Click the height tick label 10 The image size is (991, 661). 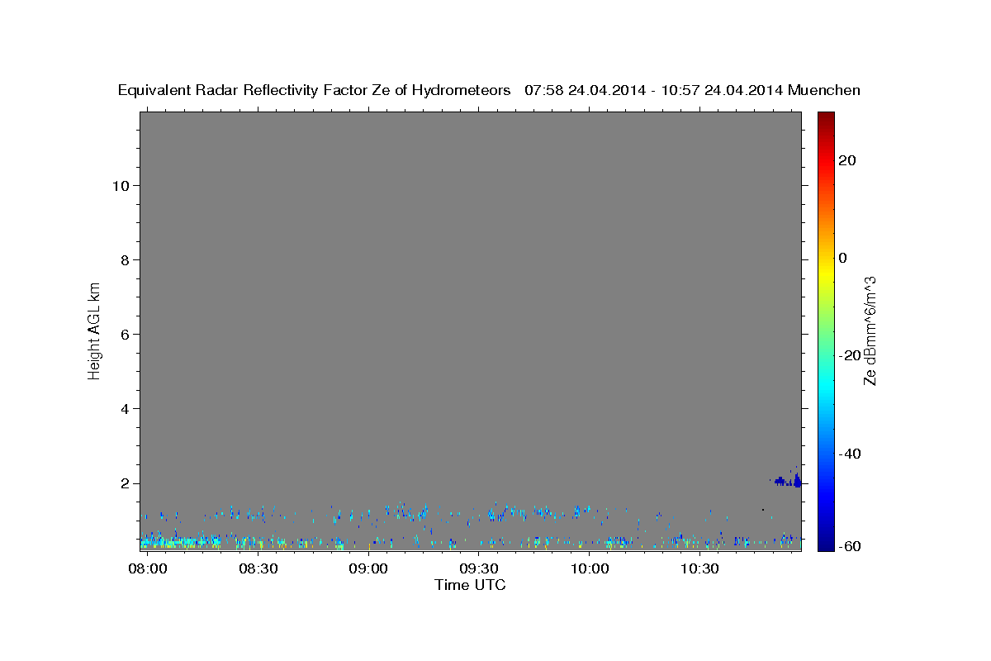(122, 186)
